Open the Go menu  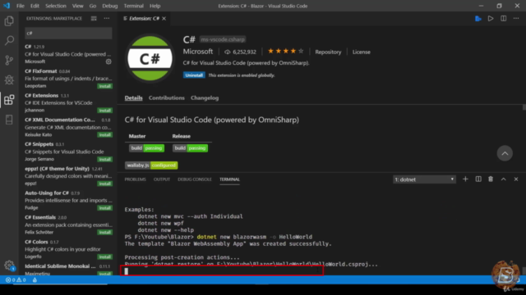(93, 6)
